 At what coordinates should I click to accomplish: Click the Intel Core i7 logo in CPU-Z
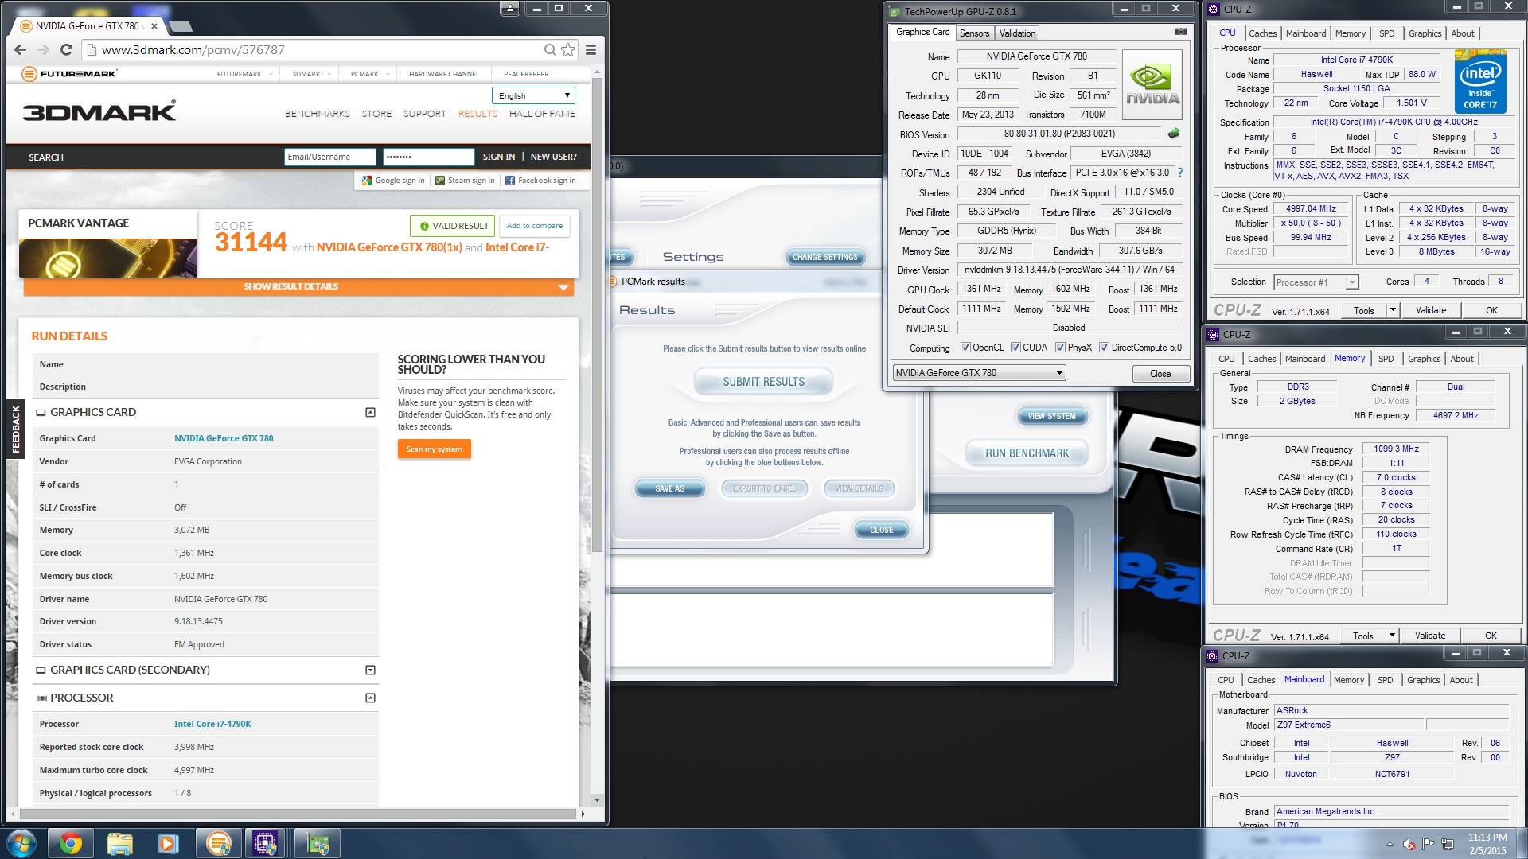click(1480, 80)
